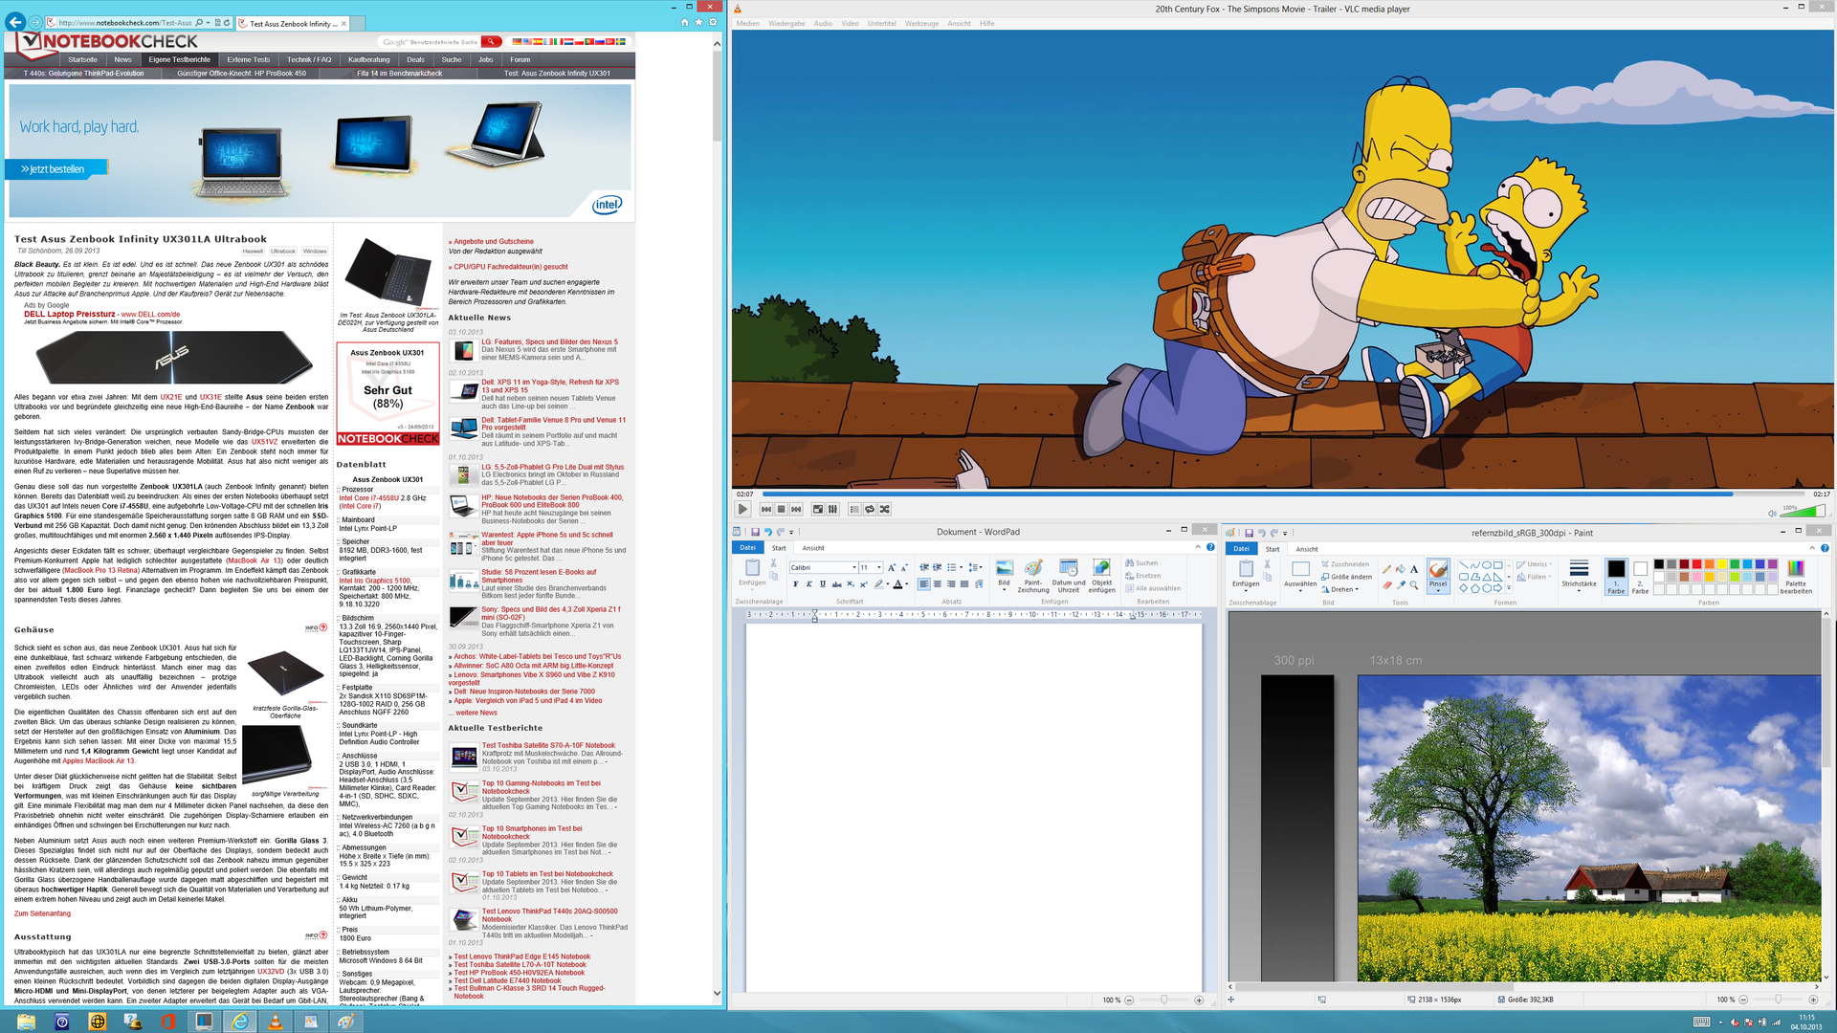This screenshot has width=1837, height=1033.
Task: Click Größe ändern in Paint
Action: click(x=1347, y=577)
